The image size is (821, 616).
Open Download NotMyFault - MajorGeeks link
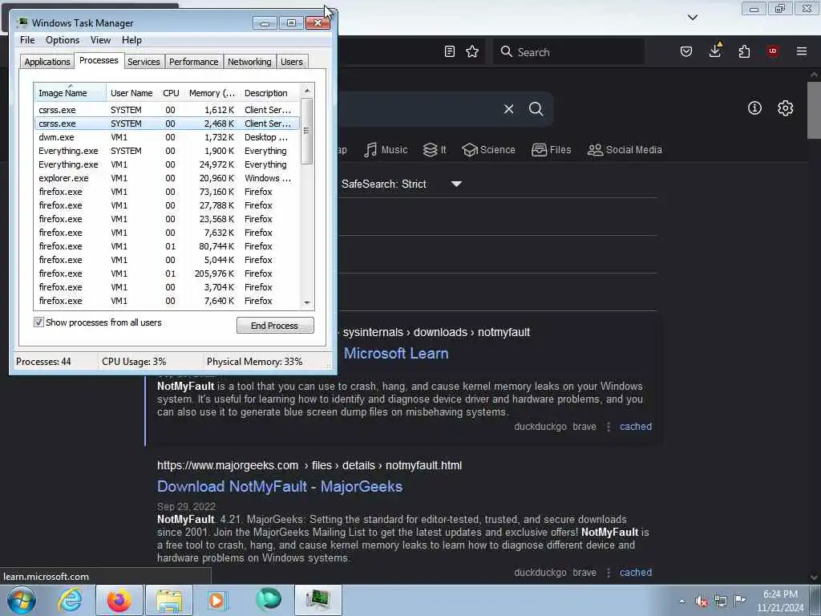(x=280, y=487)
